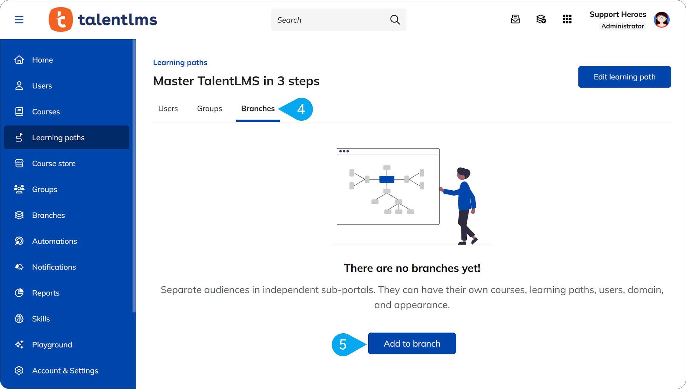Viewport: 686px width, 389px height.
Task: Open the course catalog icon in header
Action: point(541,19)
